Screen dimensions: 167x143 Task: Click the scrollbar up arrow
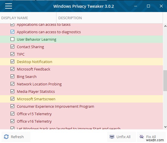pyautogui.click(x=165, y=26)
